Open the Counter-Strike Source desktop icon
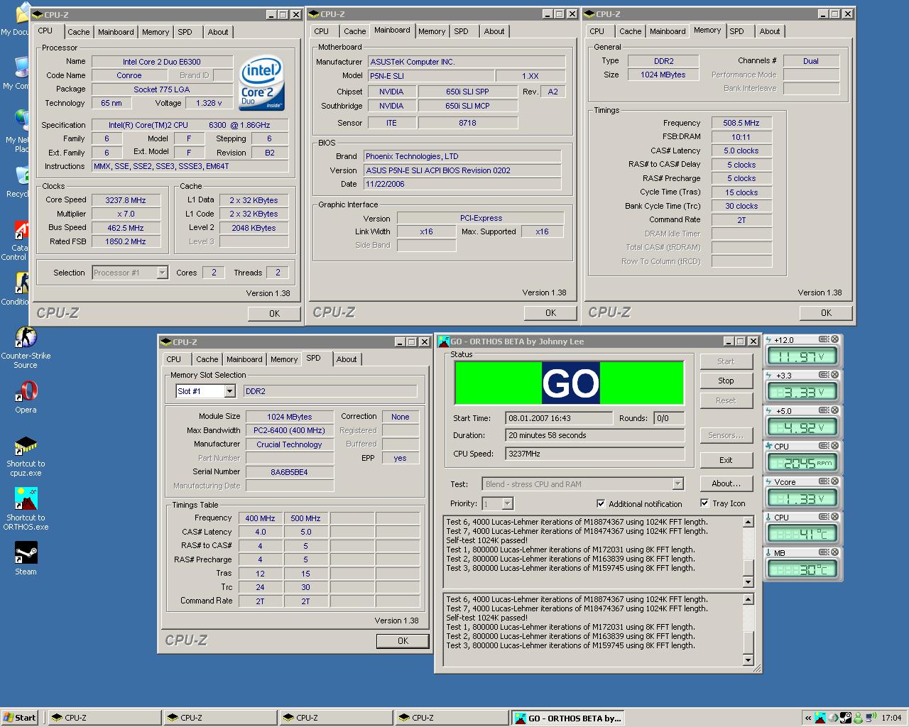This screenshot has width=909, height=727. pyautogui.click(x=26, y=348)
